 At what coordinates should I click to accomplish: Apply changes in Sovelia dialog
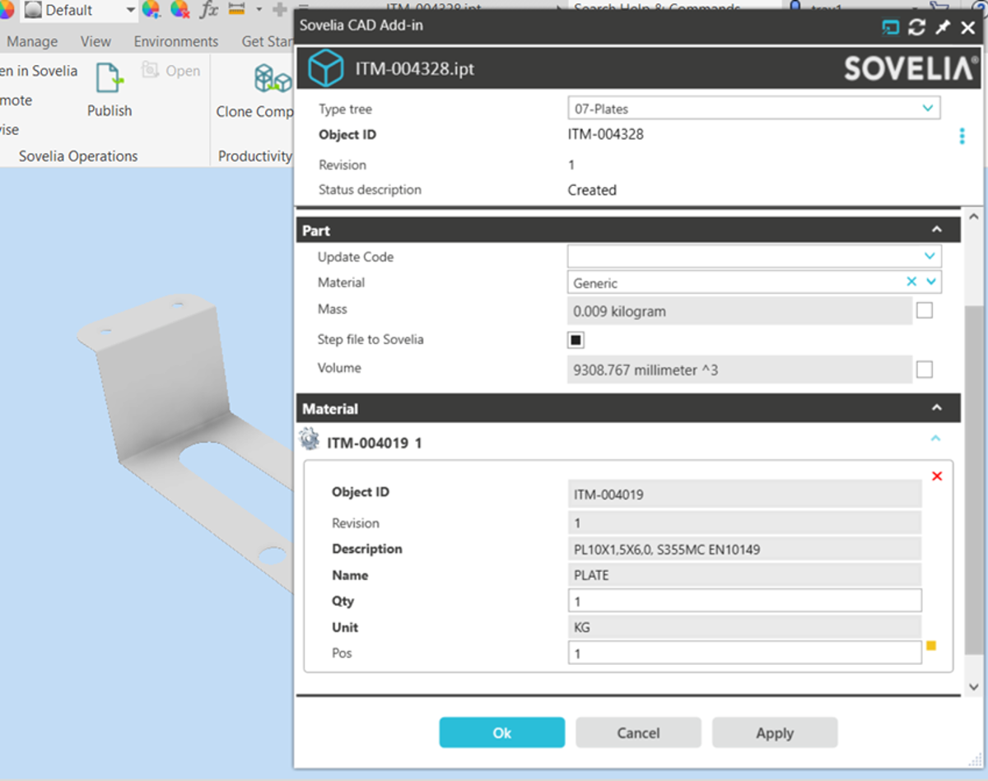click(x=774, y=732)
